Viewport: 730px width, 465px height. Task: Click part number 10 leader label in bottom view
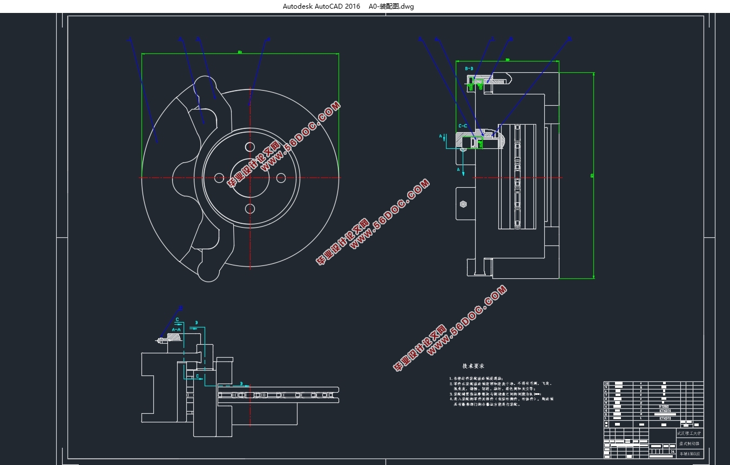[x=180, y=308]
